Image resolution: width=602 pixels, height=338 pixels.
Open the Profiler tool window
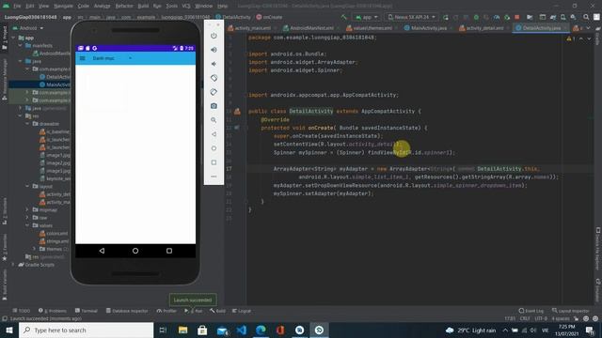166,311
